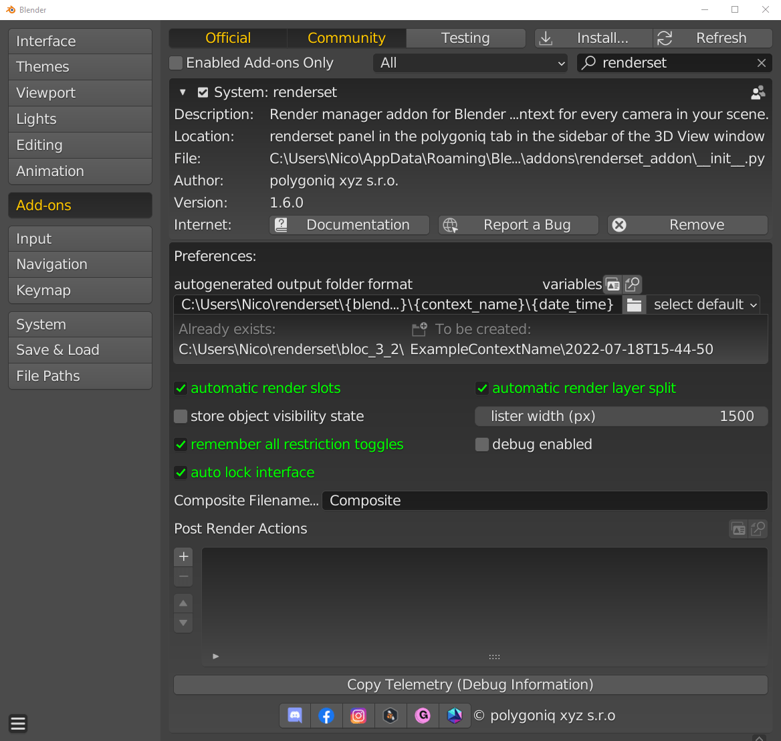Viewport: 781px width, 741px height.
Task: Open the 'select default' folder format dropdown
Action: pos(703,305)
